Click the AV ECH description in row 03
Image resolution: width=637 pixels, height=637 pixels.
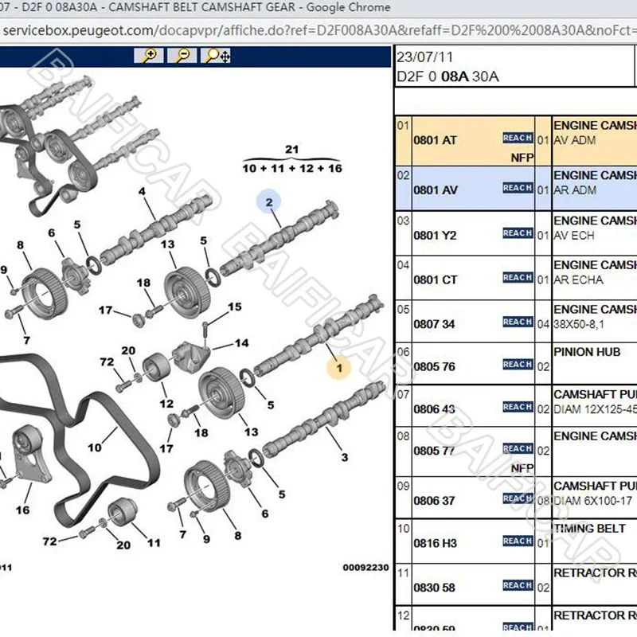click(574, 236)
